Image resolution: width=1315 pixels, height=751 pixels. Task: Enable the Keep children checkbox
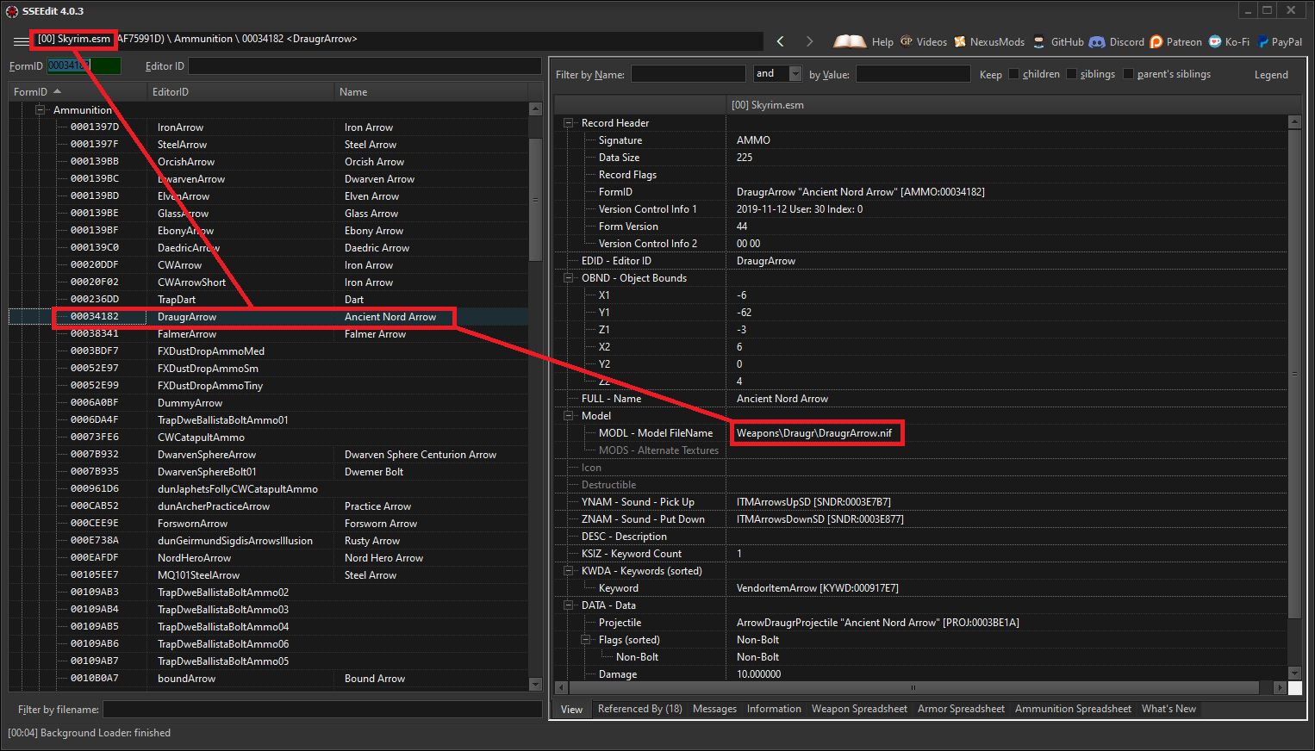[x=1013, y=74]
